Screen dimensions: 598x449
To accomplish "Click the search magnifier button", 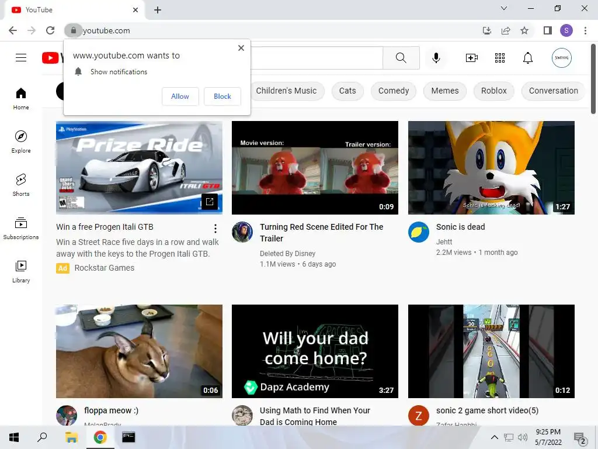I will (401, 58).
